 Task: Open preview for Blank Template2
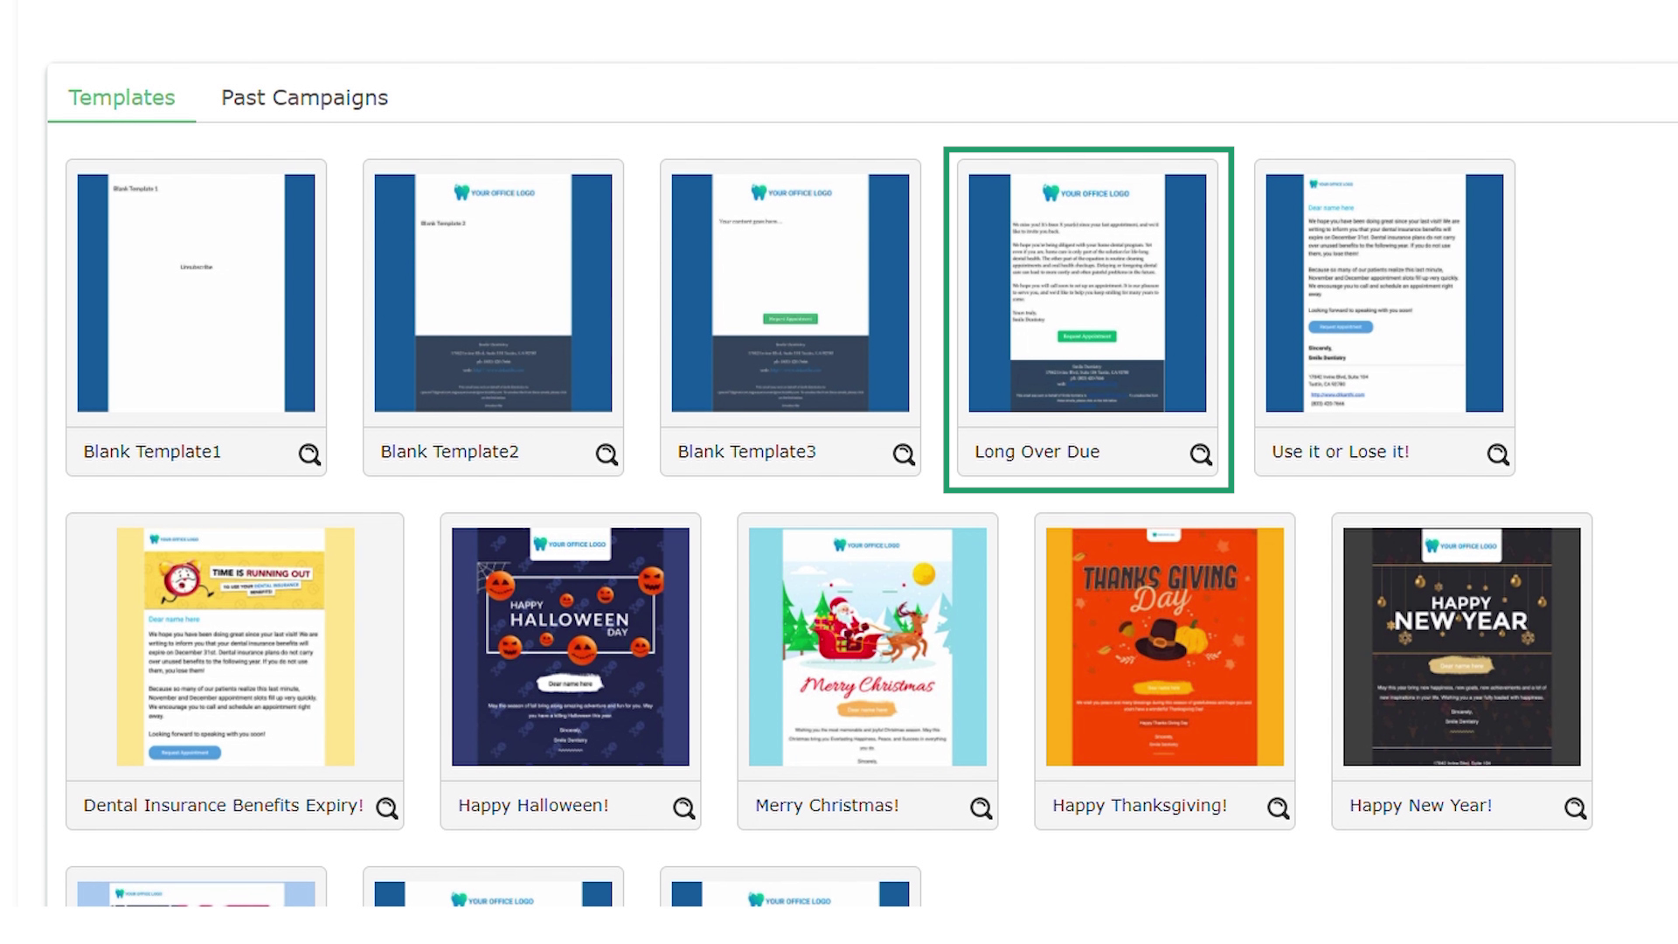(x=607, y=454)
